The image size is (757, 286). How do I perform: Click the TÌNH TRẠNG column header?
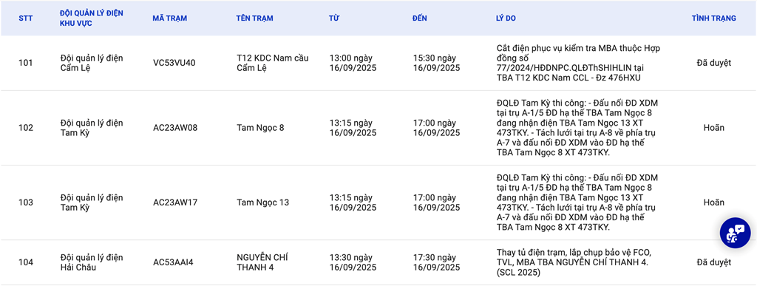click(x=713, y=18)
